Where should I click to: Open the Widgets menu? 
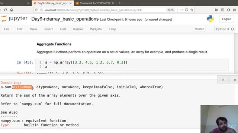click(96, 29)
